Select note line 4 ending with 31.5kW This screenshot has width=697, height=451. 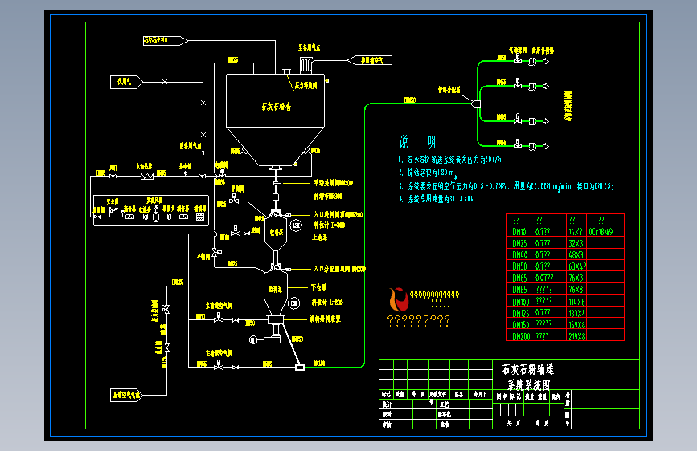click(x=436, y=199)
